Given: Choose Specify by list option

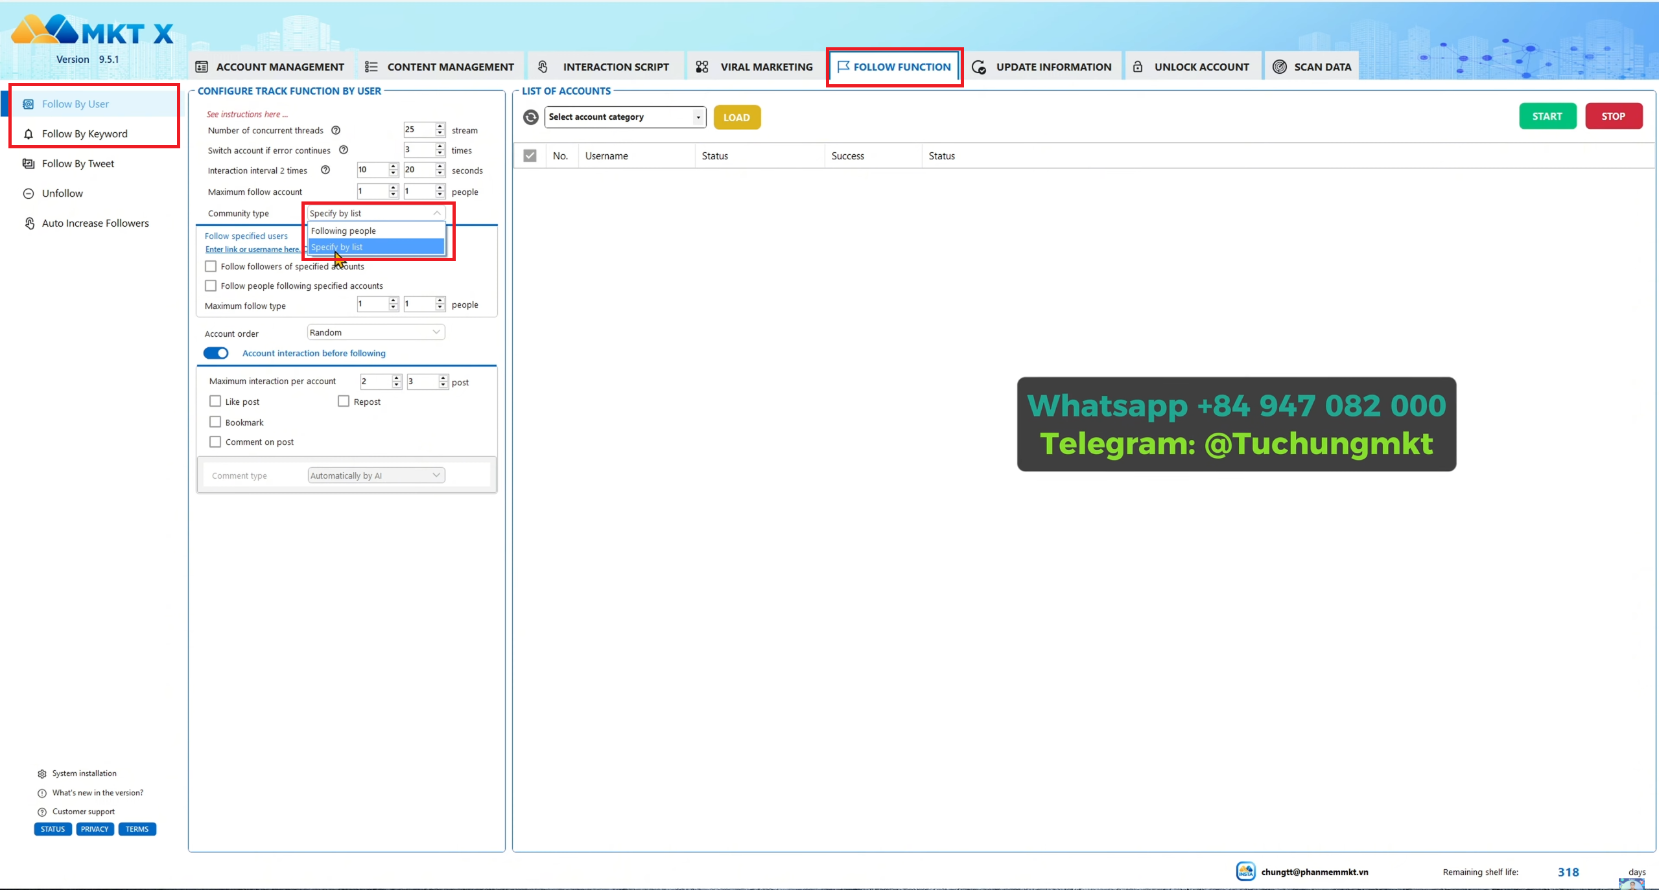Looking at the screenshot, I should [376, 247].
